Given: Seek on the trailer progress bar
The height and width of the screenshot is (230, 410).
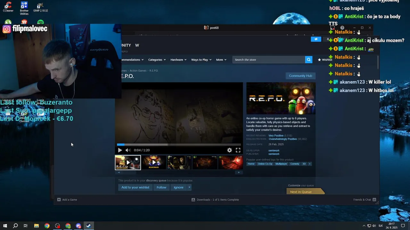Looking at the screenshot, I should click(179, 145).
